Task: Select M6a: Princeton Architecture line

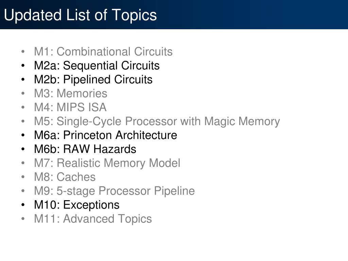Action: [x=105, y=135]
